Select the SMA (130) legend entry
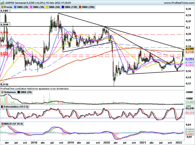This screenshot has width=195, height=145. tap(69, 7)
